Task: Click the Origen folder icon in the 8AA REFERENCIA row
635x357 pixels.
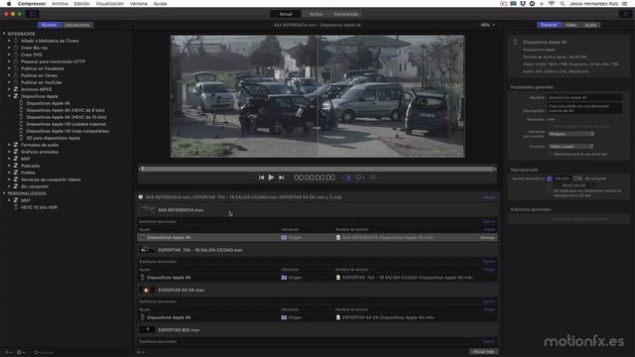Action: pos(284,238)
